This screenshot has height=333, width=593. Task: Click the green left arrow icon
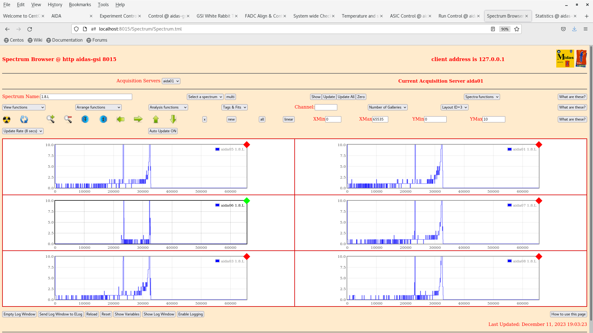(120, 119)
